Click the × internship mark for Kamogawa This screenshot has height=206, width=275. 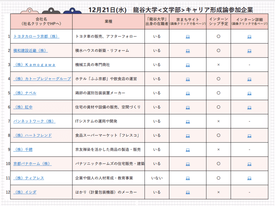[x=219, y=65]
